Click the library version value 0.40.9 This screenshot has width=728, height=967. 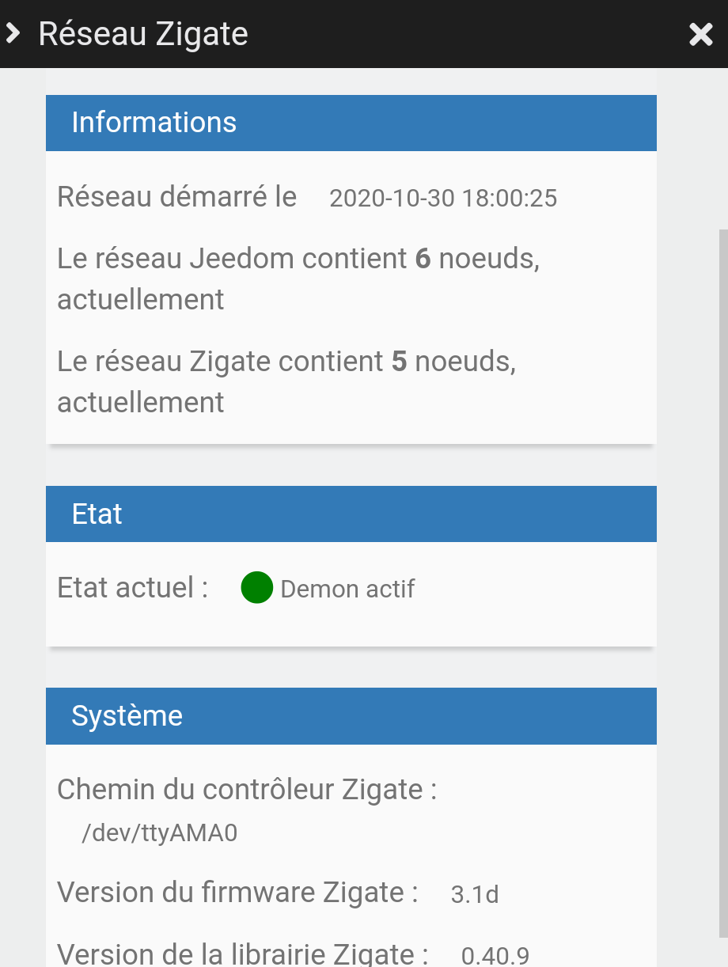point(495,956)
